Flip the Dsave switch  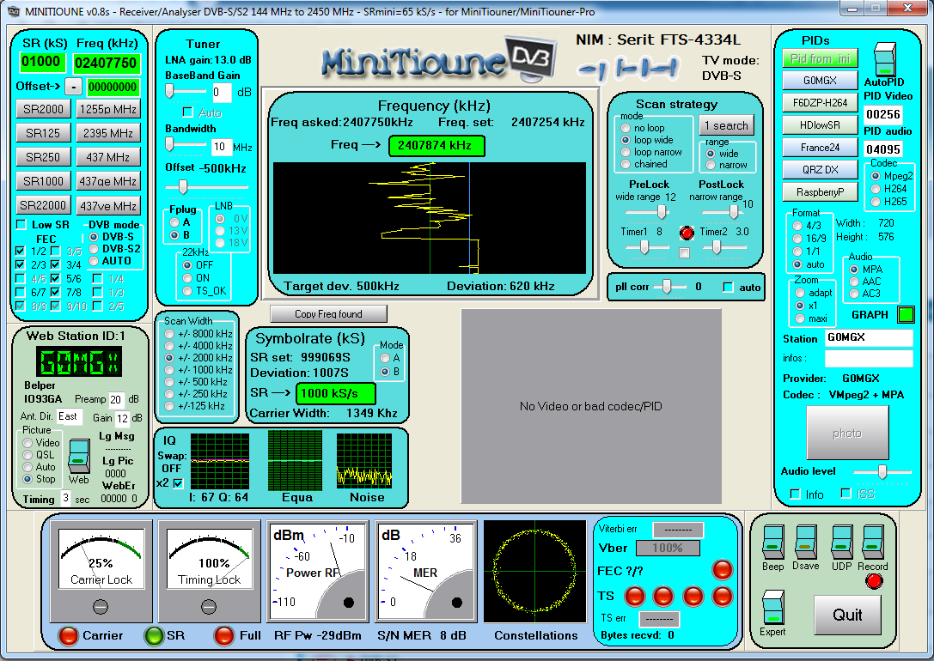click(x=805, y=542)
